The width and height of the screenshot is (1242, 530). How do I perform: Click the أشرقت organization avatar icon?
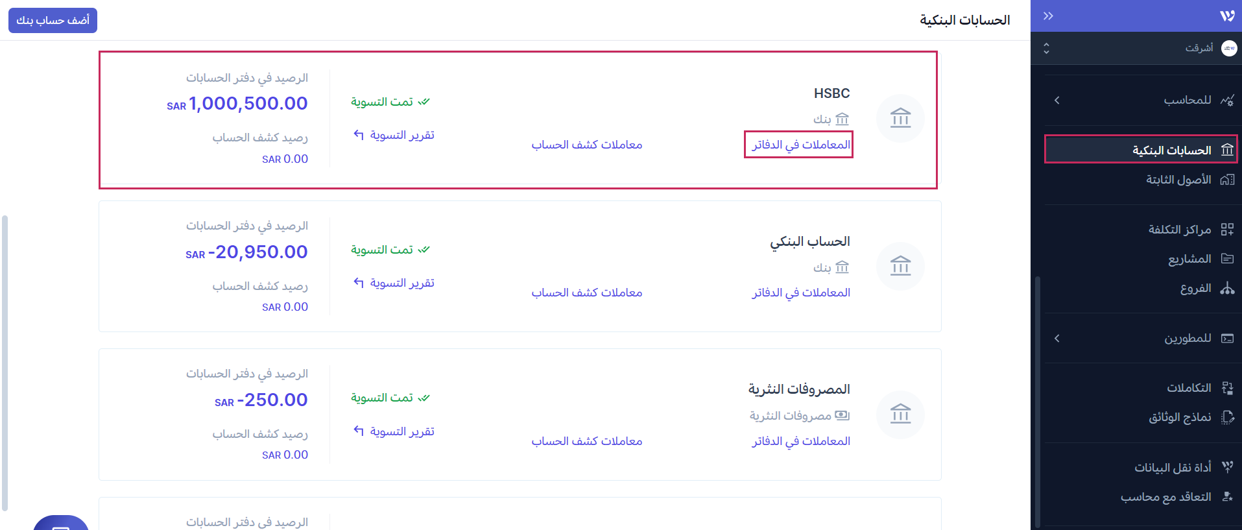(1229, 48)
